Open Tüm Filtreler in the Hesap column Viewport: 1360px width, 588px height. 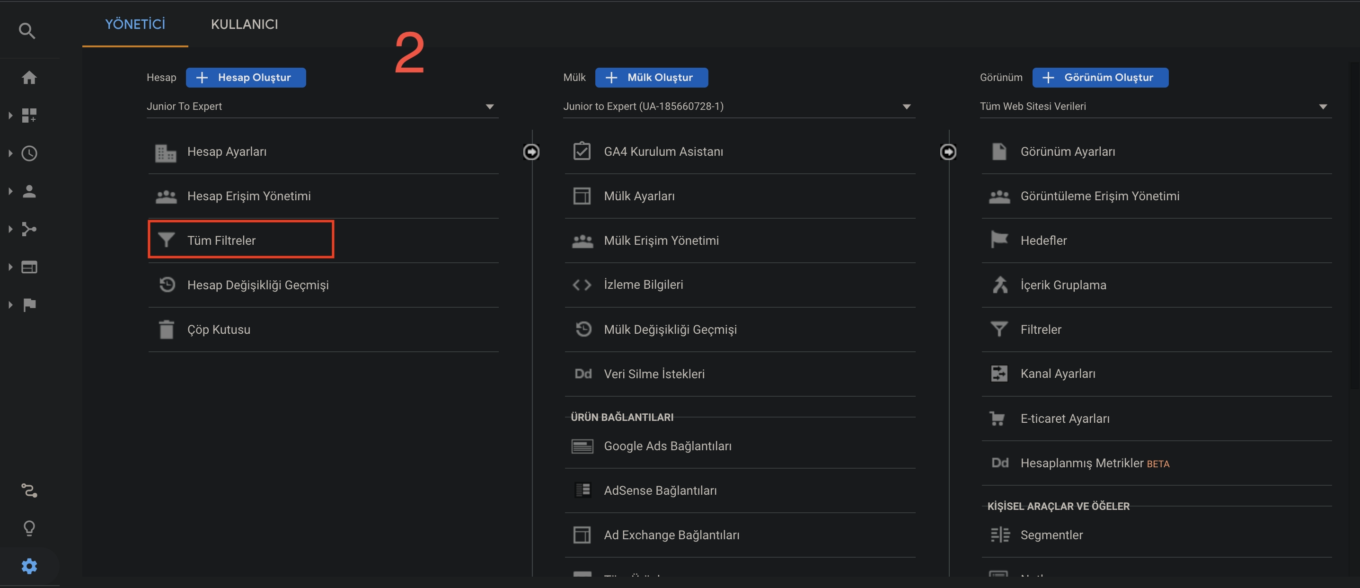[221, 240]
